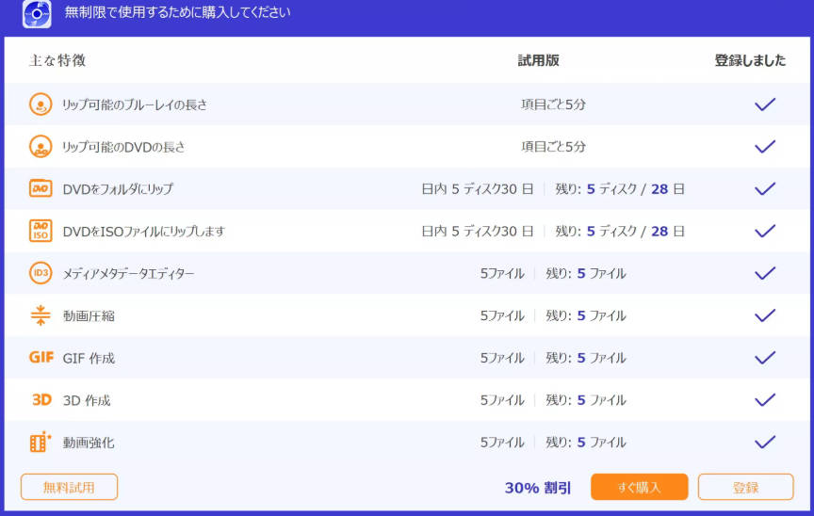
Task: Click the video enhance film icon
Action: click(41, 442)
